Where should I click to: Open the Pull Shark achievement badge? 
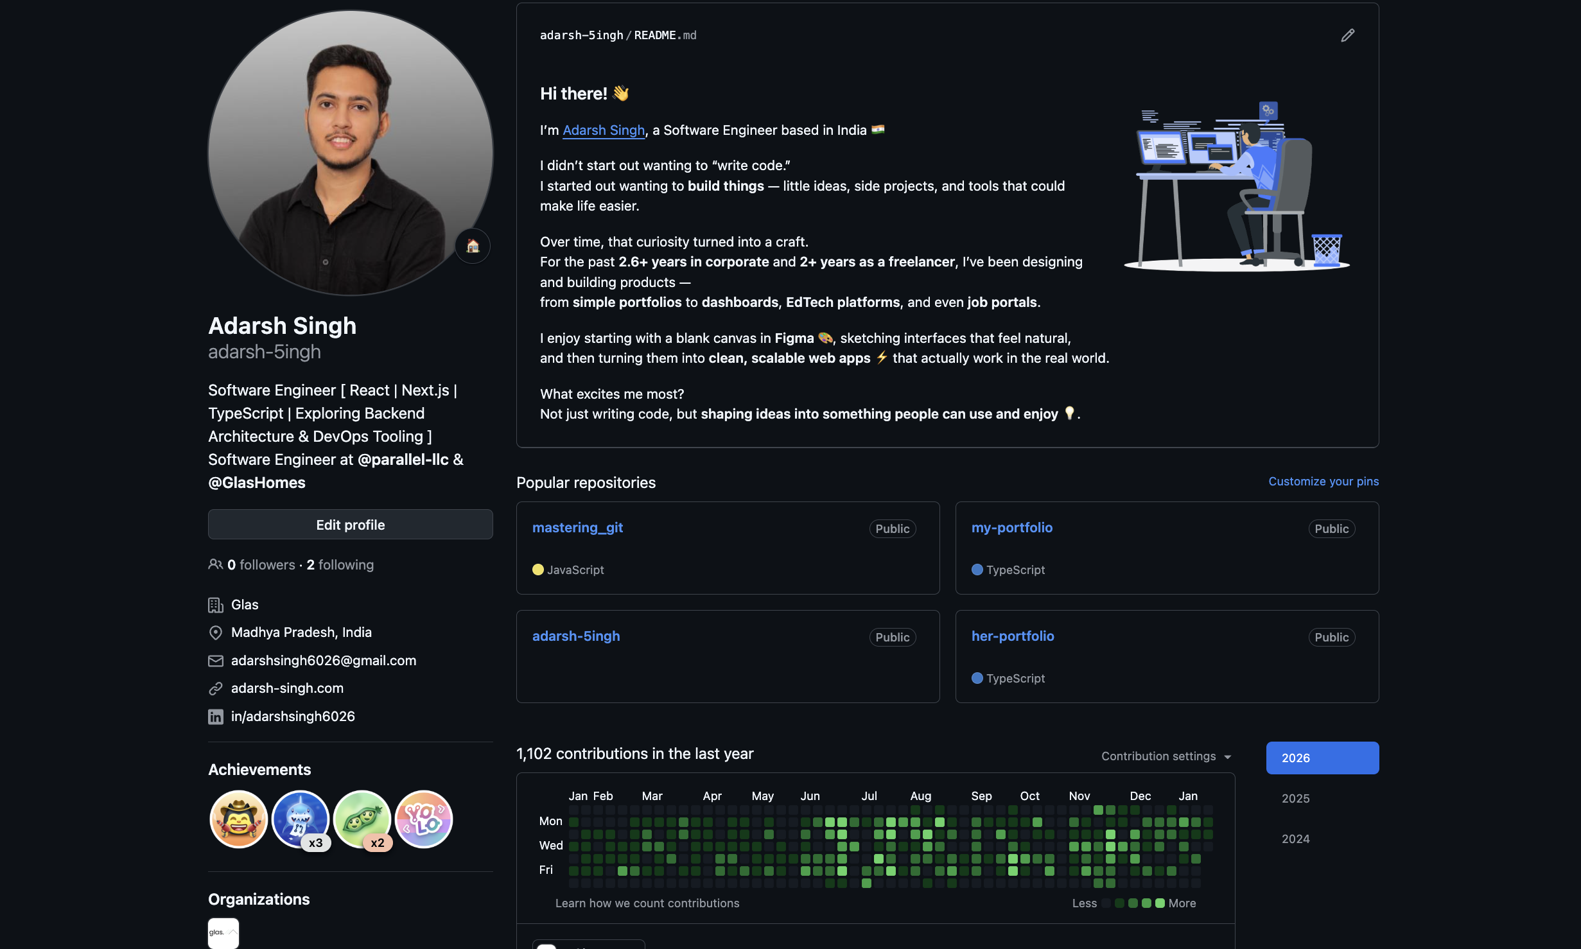(x=300, y=819)
